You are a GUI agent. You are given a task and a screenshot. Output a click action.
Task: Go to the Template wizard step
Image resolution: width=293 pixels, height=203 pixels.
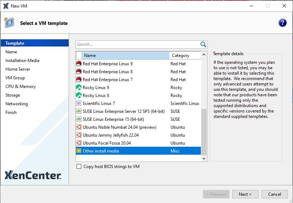(35, 43)
